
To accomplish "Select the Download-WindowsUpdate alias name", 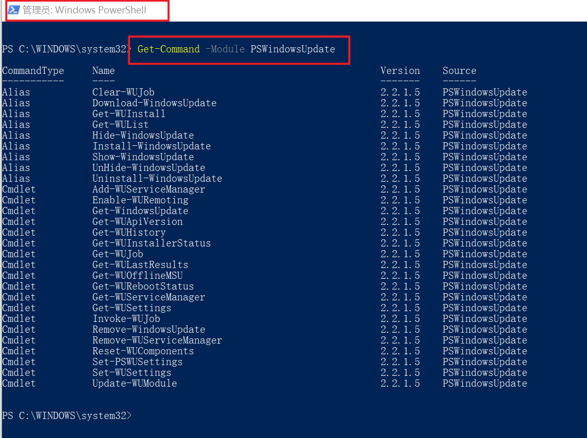I will pos(155,103).
